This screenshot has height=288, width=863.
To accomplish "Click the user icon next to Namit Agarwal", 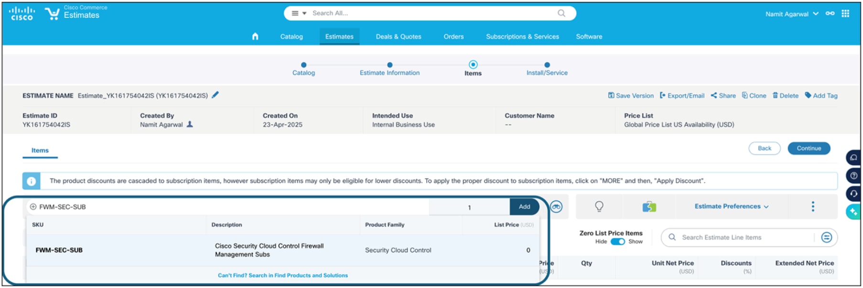I will tap(190, 124).
